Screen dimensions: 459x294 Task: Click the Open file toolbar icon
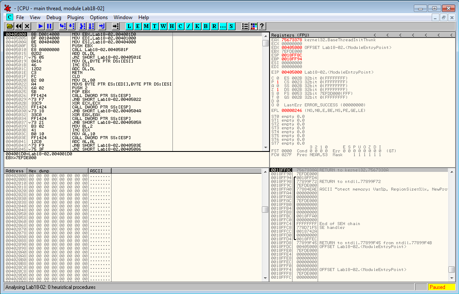tap(9, 26)
